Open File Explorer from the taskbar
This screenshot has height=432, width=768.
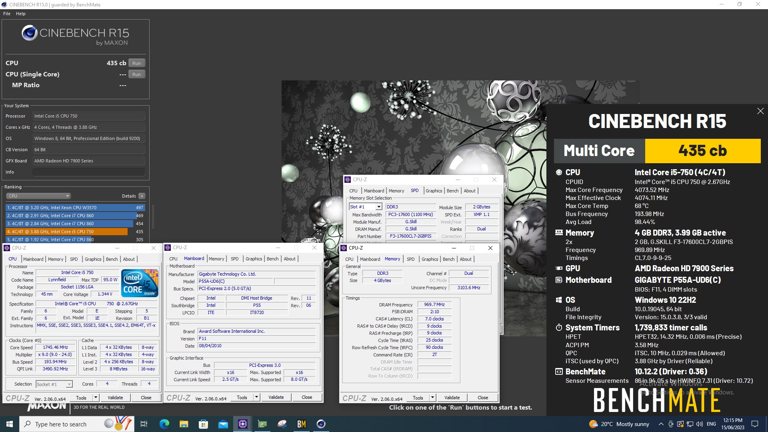pyautogui.click(x=184, y=424)
